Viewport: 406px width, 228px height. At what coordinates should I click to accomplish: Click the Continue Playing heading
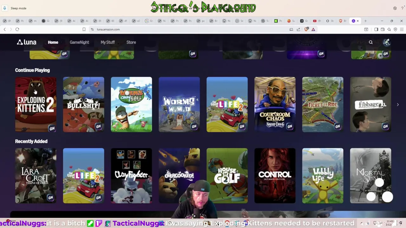pyautogui.click(x=32, y=70)
